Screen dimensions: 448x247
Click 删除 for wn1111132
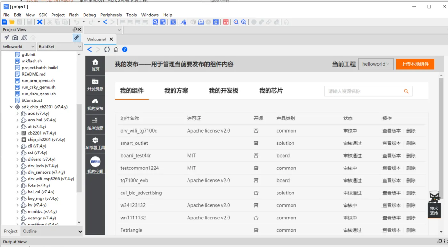[x=411, y=218]
